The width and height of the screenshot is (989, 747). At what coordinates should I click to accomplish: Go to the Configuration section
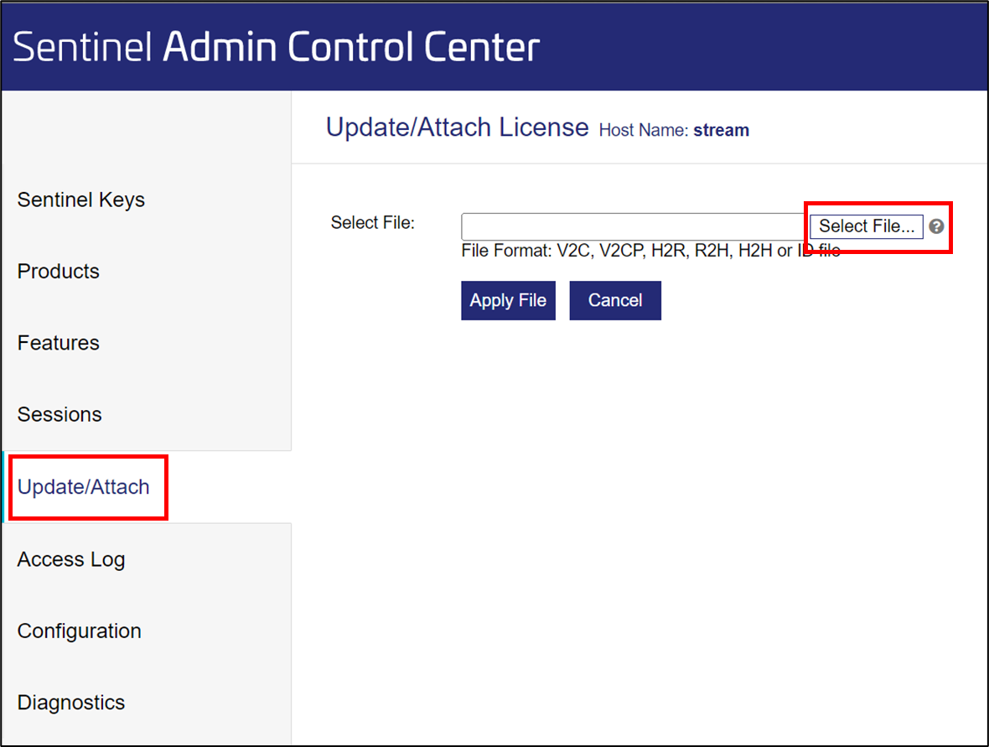tap(79, 630)
